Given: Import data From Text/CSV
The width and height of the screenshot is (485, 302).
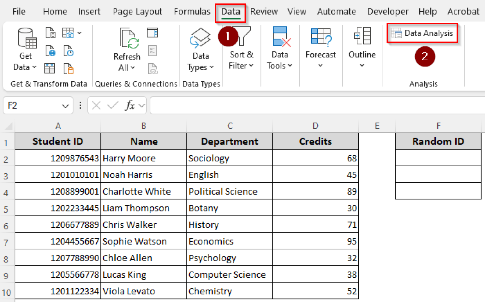Looking at the screenshot, I should tap(50, 33).
